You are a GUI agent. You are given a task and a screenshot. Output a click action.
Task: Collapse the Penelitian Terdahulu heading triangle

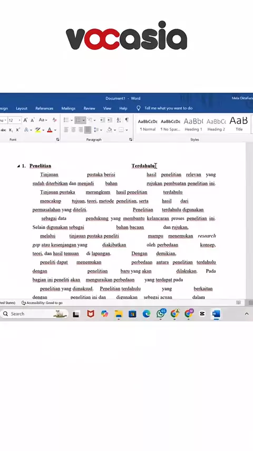18,166
